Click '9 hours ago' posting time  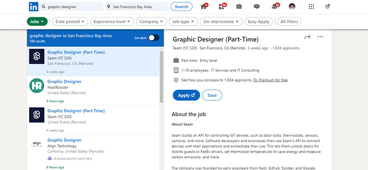tap(55, 167)
